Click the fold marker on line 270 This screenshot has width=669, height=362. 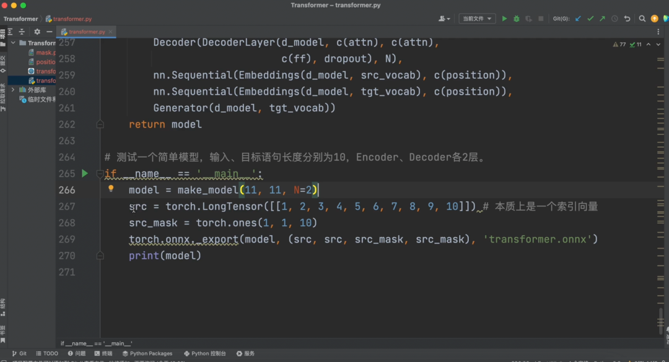pyautogui.click(x=100, y=256)
